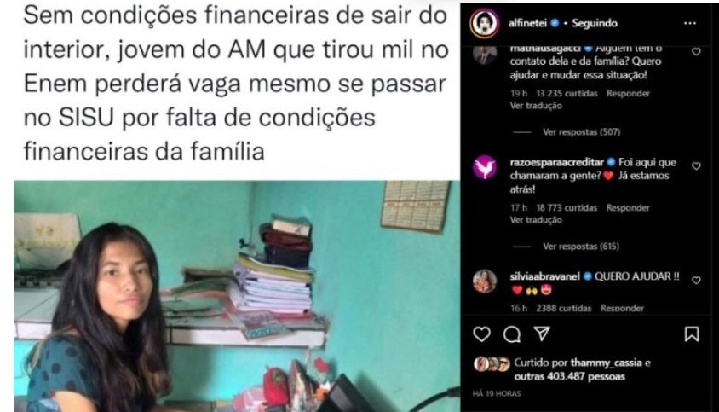Open the student photo in the post
Viewport: 719px width, 412px height.
[237, 296]
